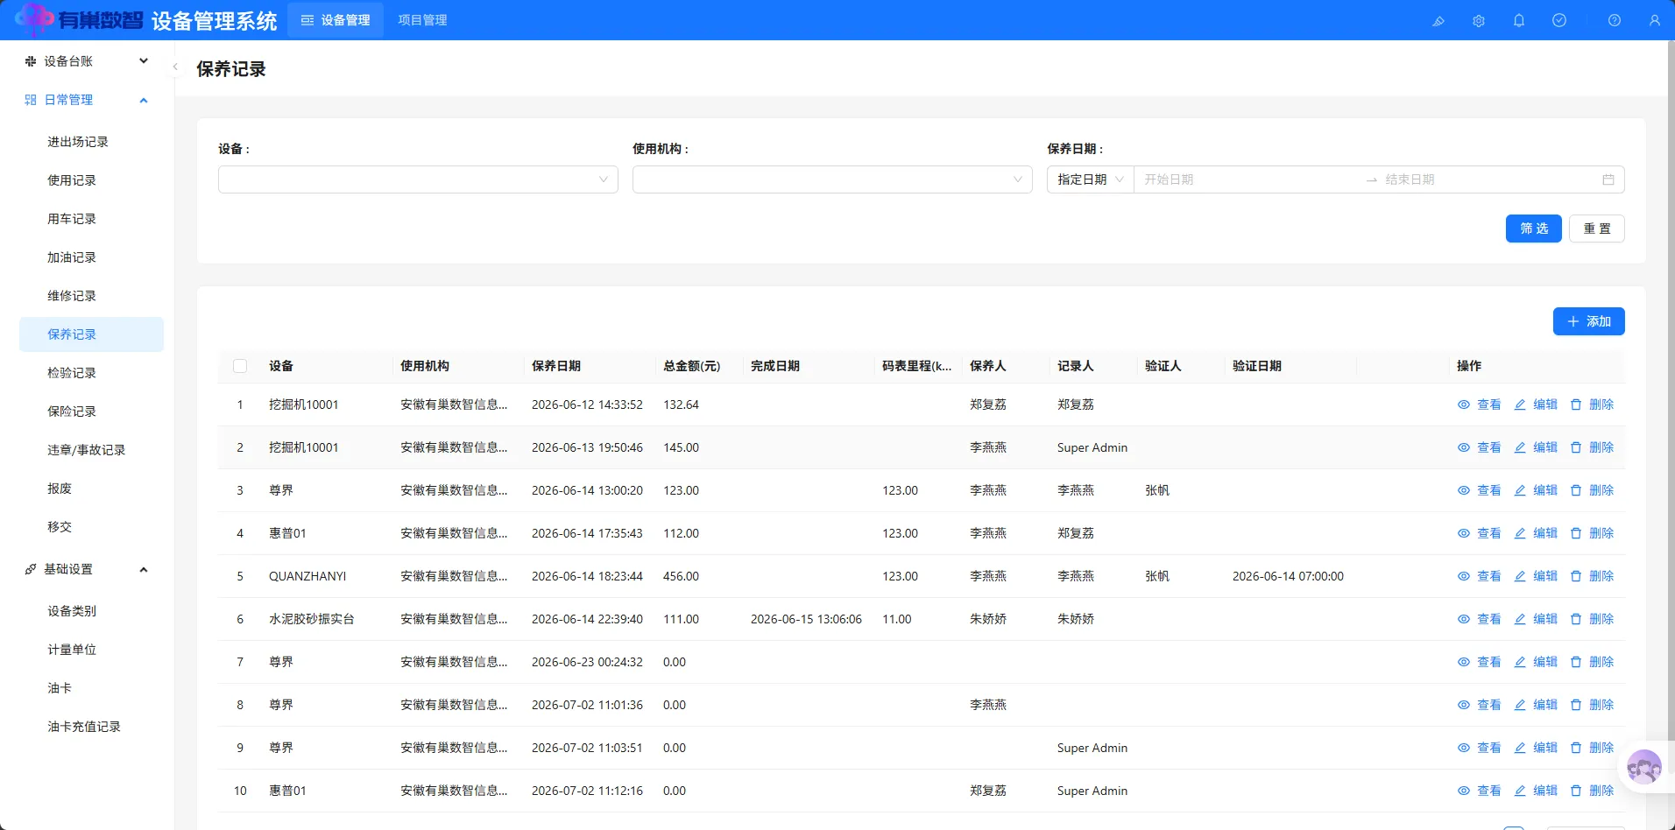The image size is (1675, 830).
Task: Click the 结束日期 end date field
Action: click(1489, 179)
